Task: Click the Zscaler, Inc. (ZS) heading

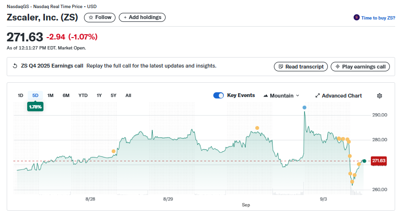Action: (x=42, y=17)
